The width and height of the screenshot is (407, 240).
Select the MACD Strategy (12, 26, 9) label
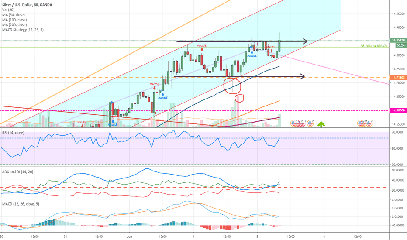(x=23, y=30)
